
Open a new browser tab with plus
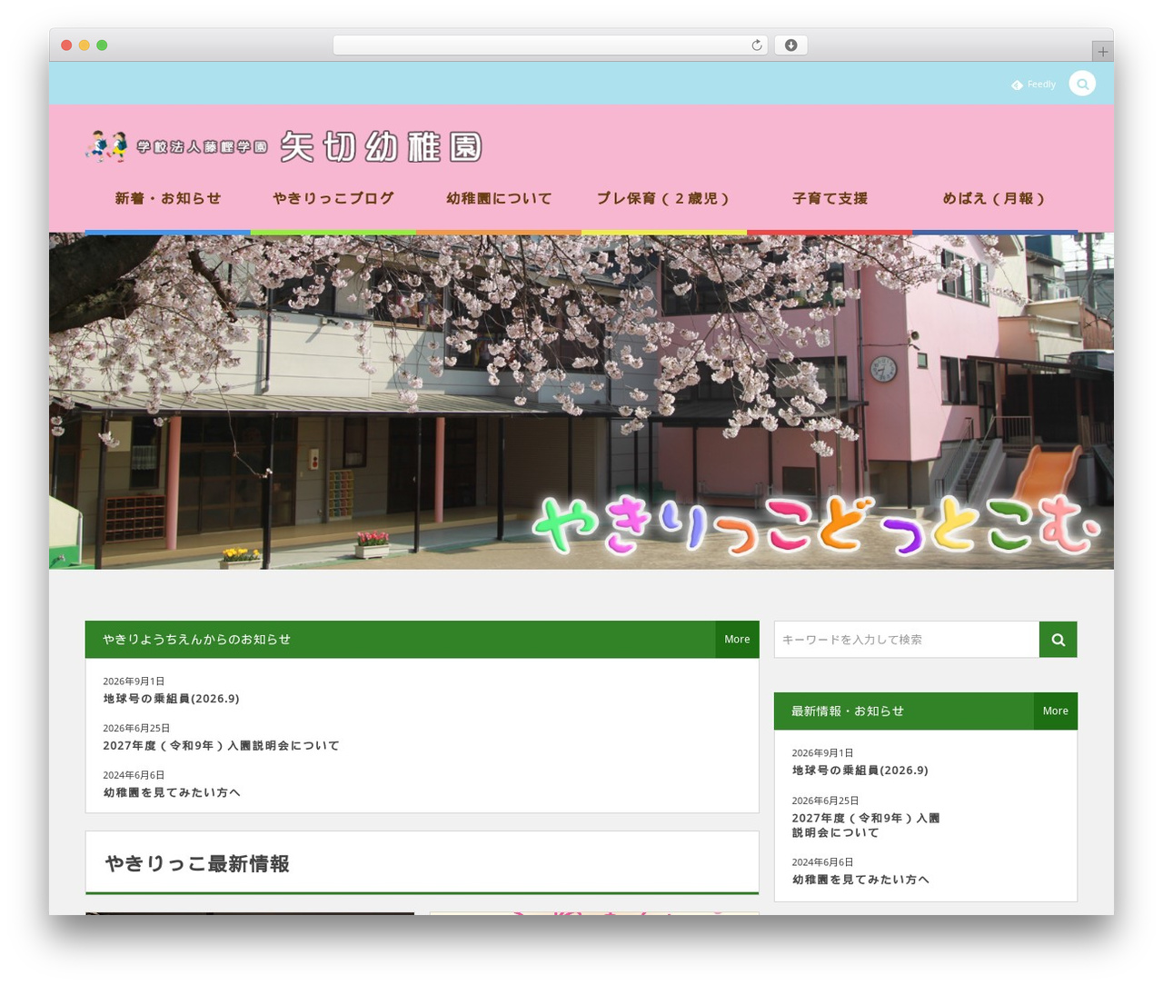[1102, 52]
